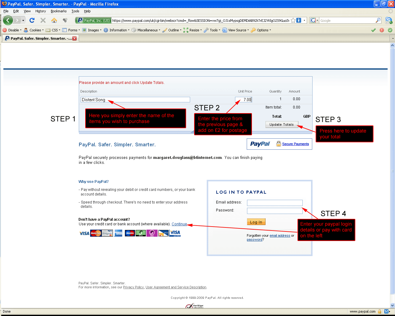The image size is (395, 316).
Task: Click the Unit Price field
Action: [x=244, y=100]
